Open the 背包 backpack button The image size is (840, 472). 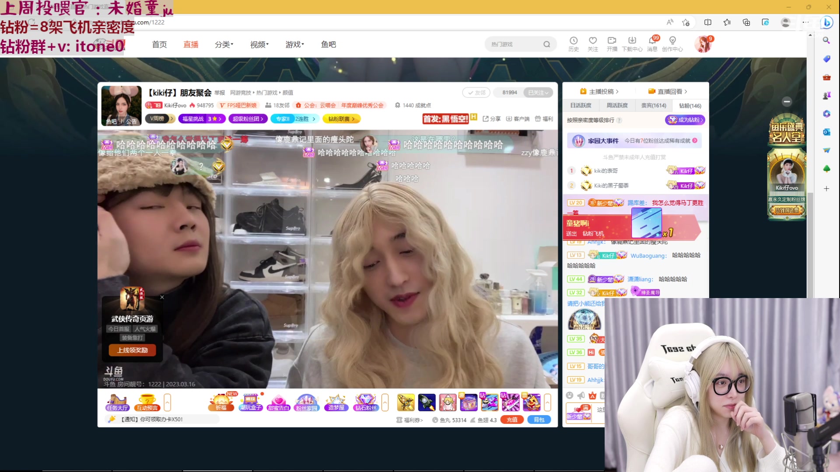pyautogui.click(x=539, y=420)
